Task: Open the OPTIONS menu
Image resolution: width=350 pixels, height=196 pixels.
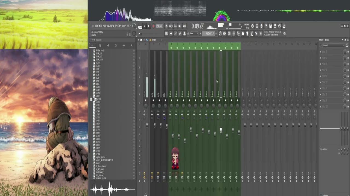Action: [118, 26]
